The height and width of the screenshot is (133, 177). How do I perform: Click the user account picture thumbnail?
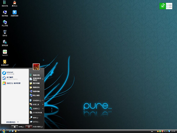click(36, 67)
